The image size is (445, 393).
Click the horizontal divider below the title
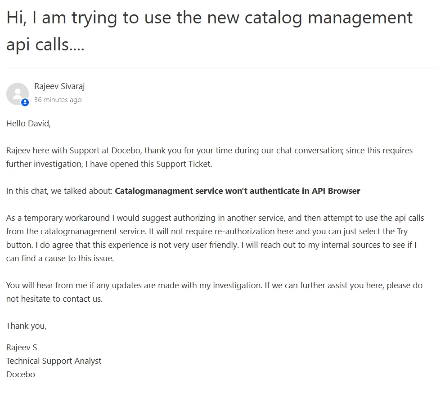pyautogui.click(x=221, y=68)
